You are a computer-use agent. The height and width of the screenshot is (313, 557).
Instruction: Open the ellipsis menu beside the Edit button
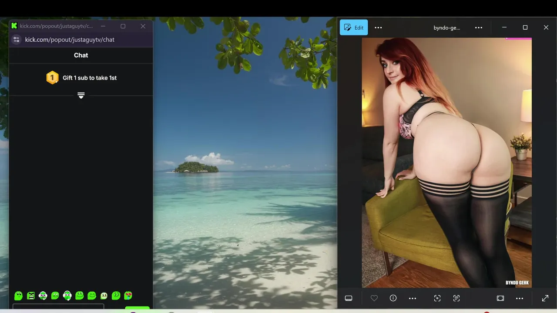pyautogui.click(x=378, y=27)
